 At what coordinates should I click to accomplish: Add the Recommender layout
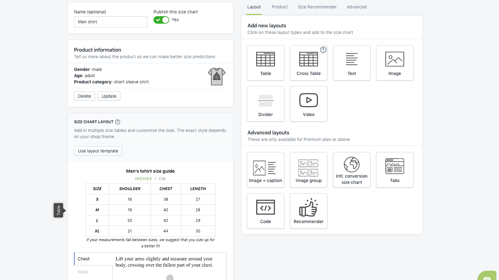(x=308, y=211)
